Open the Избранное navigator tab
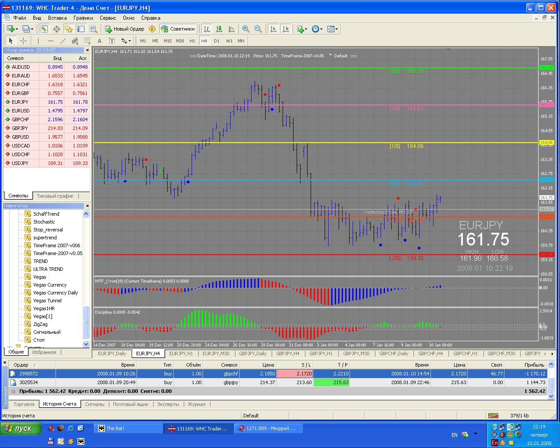 click(44, 352)
